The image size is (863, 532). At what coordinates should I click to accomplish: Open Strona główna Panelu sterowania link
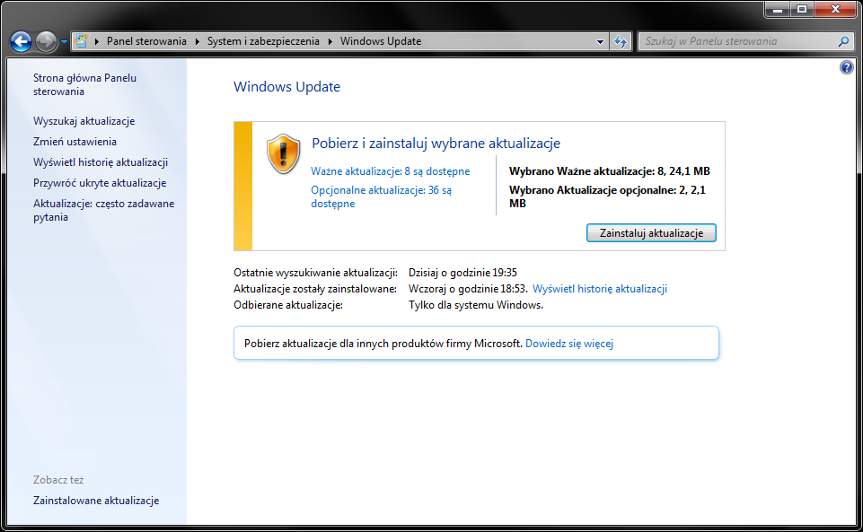tap(84, 84)
